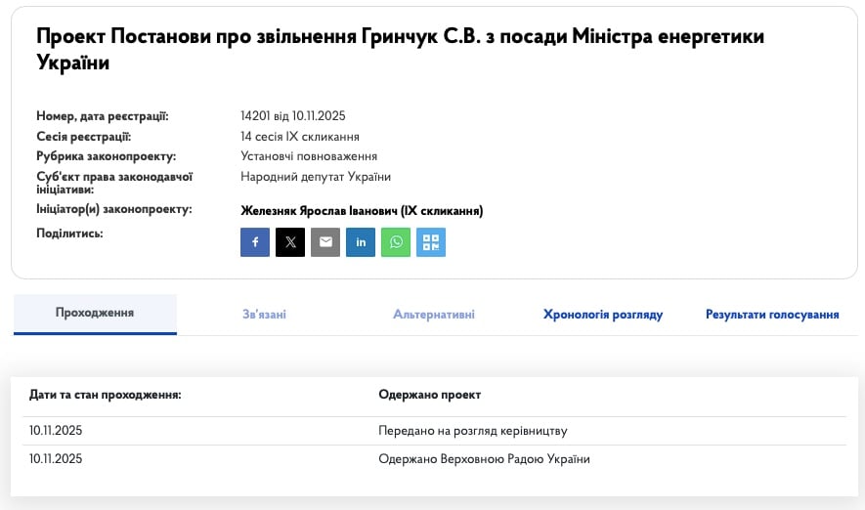Click the Сесія реєстрації label
This screenshot has width=865, height=510.
click(x=84, y=136)
